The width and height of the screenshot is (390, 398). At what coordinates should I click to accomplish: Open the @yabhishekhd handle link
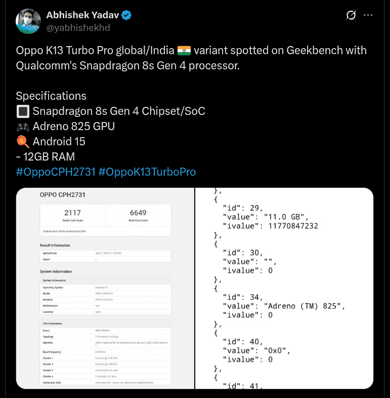[x=78, y=28]
